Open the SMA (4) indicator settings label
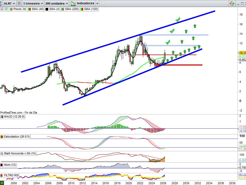Image resolution: width=246 pixels, height=185 pixels. click(x=55, y=9)
